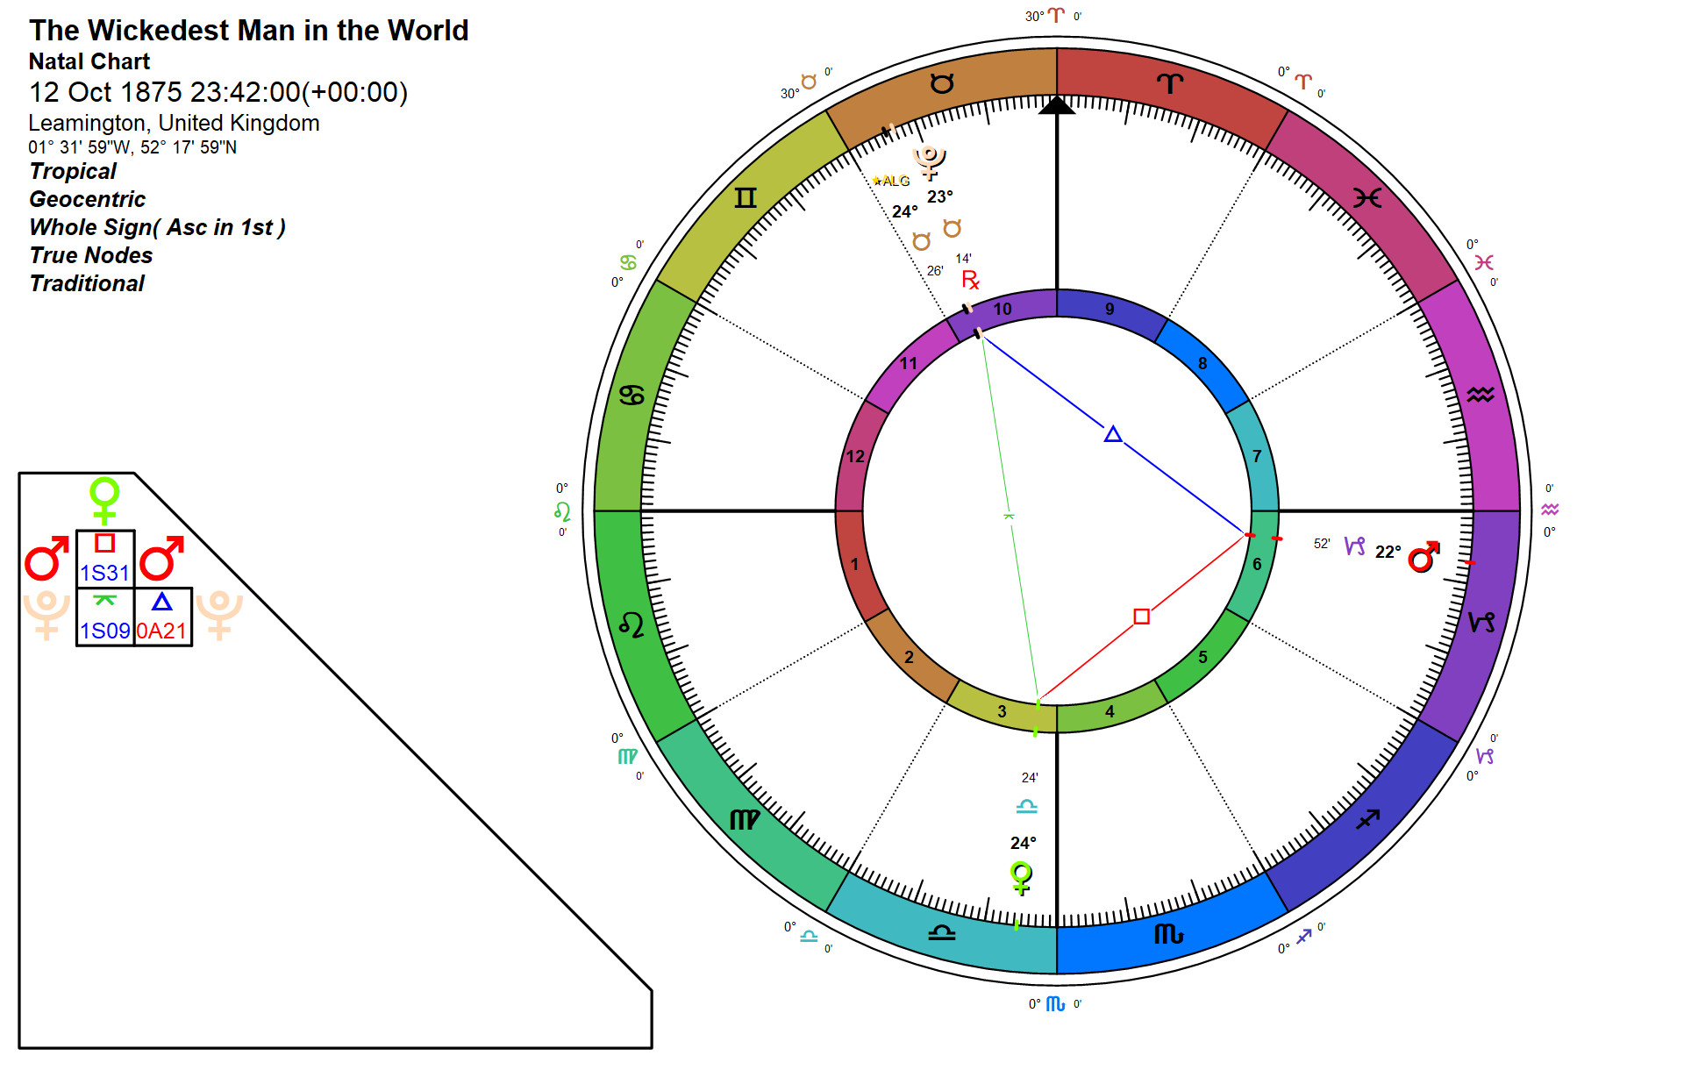1684x1077 pixels.
Task: Click the ALG fixed star marker
Action: (x=891, y=181)
